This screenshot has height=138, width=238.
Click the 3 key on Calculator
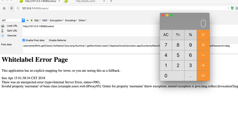point(190,65)
